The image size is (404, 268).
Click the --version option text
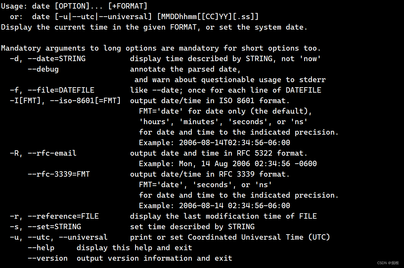pyautogui.click(x=48, y=258)
